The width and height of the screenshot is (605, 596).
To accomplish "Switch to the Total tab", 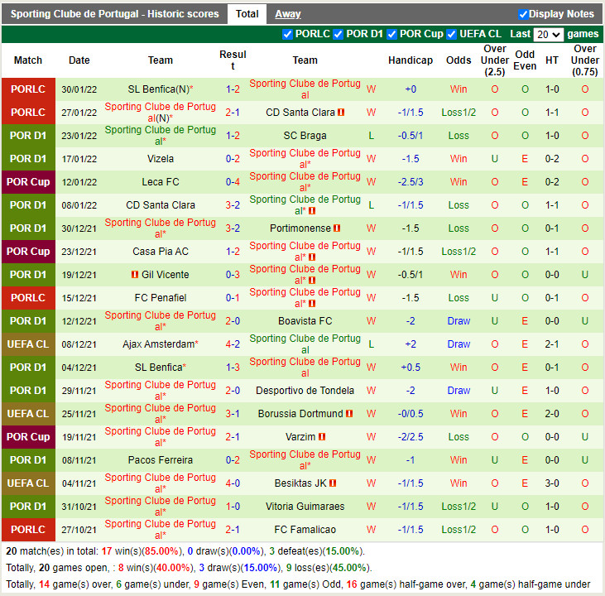I will click(247, 14).
